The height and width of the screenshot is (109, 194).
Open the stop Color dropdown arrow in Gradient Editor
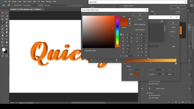(x=140, y=74)
